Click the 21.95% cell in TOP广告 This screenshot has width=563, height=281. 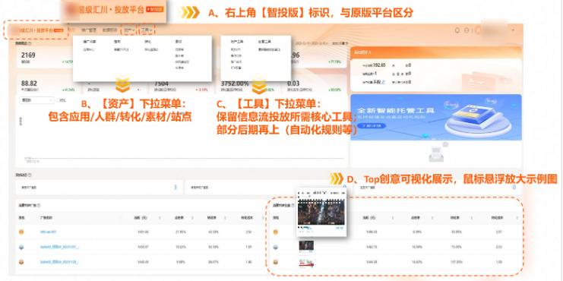point(181,232)
